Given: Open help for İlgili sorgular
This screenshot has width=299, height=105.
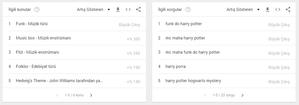Looking at the screenshot, I should tap(188, 9).
